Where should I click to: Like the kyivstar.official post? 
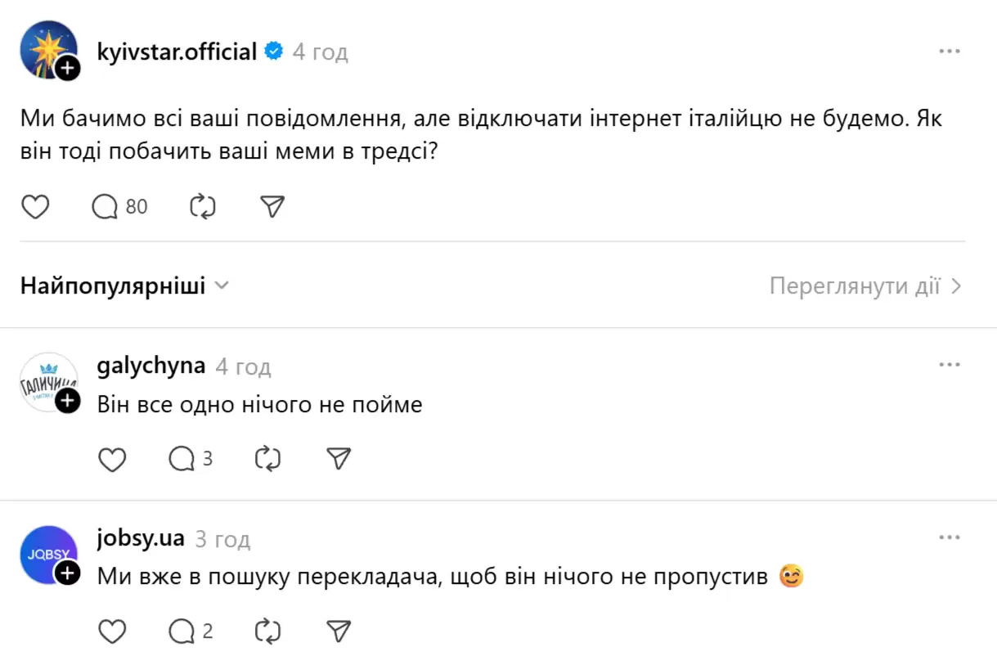click(x=34, y=207)
